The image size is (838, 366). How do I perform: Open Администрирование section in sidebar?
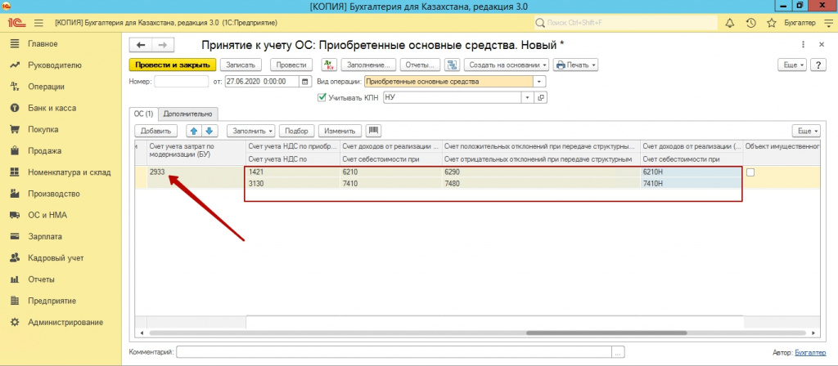pos(65,322)
